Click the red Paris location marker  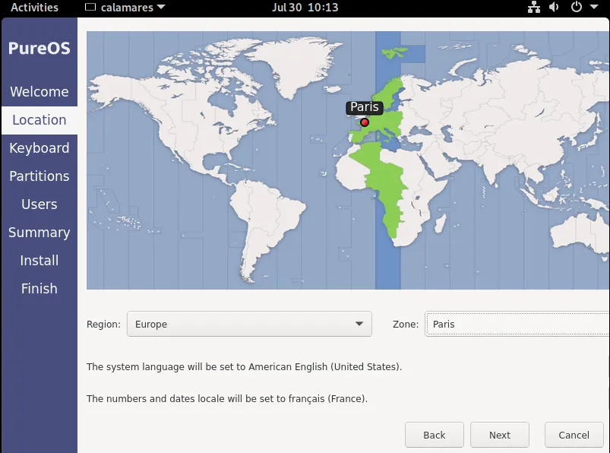[365, 122]
